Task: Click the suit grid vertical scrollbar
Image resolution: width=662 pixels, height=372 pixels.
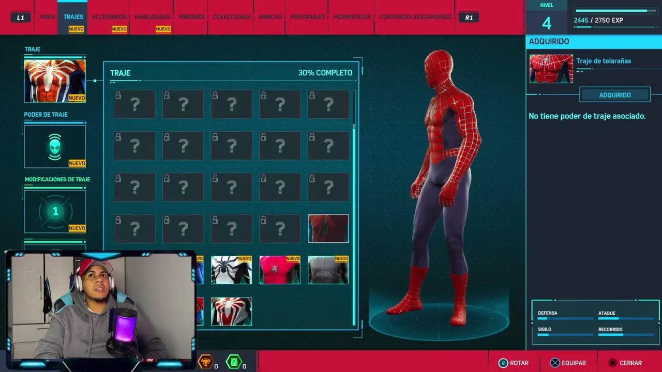Action: coord(354,208)
